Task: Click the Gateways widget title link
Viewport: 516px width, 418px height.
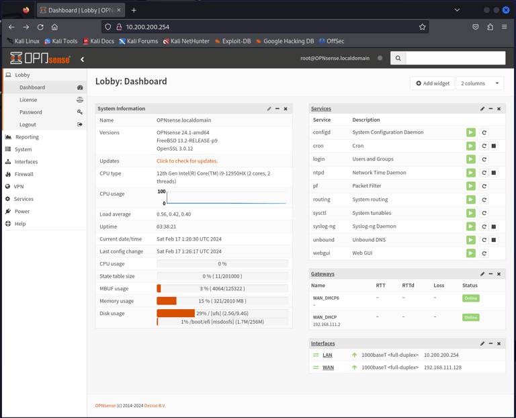Action: coord(322,274)
